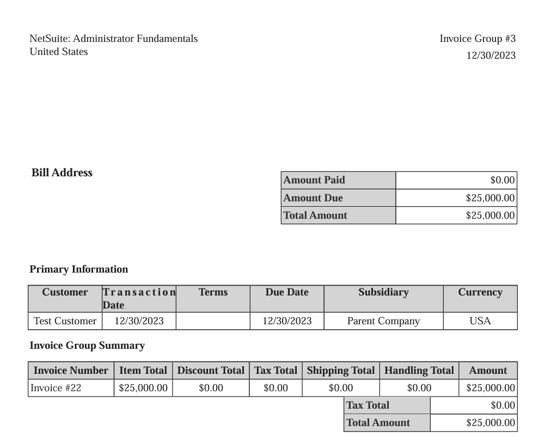Select the Parent Company subsidiary cell
The image size is (539, 438).
pos(383,321)
